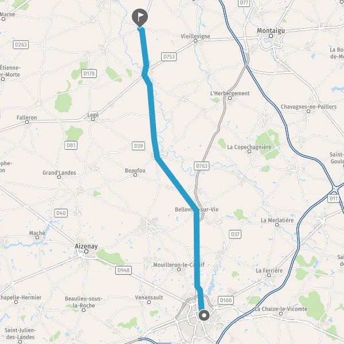The image size is (344, 344).
Task: Click the Venansault town label
Action: pos(149,298)
